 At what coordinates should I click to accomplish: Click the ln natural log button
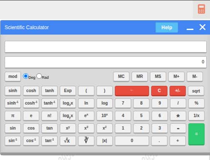pyautogui.click(x=86, y=103)
